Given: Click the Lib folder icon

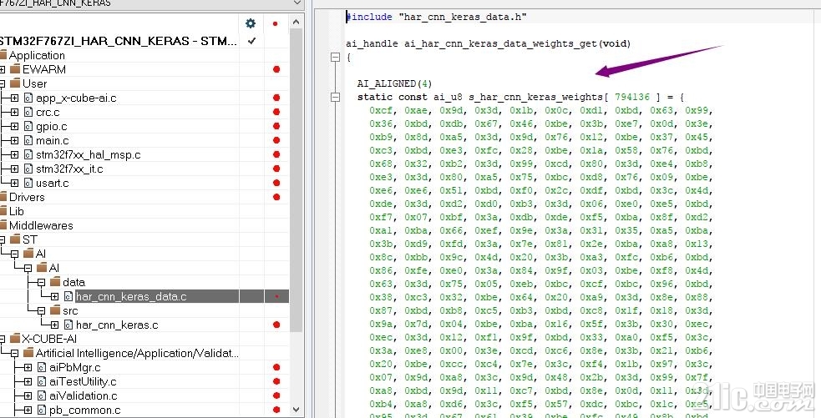Looking at the screenshot, I should pos(3,211).
